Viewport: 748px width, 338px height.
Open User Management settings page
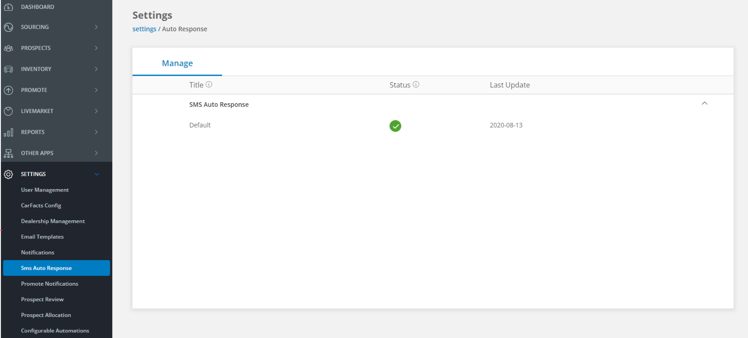(x=45, y=190)
